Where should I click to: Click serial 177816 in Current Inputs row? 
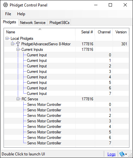tap(87, 50)
